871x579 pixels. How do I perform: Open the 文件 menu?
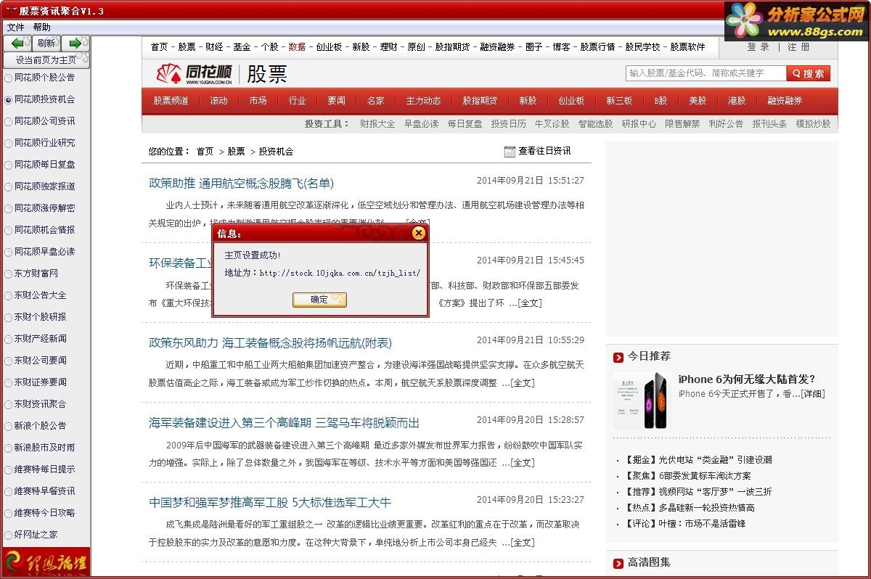point(15,28)
